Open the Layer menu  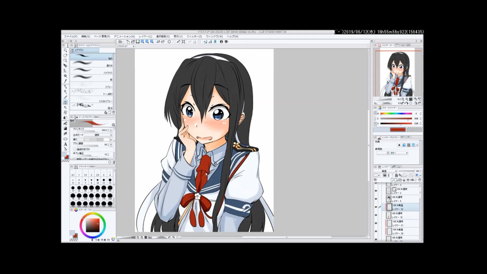click(146, 37)
